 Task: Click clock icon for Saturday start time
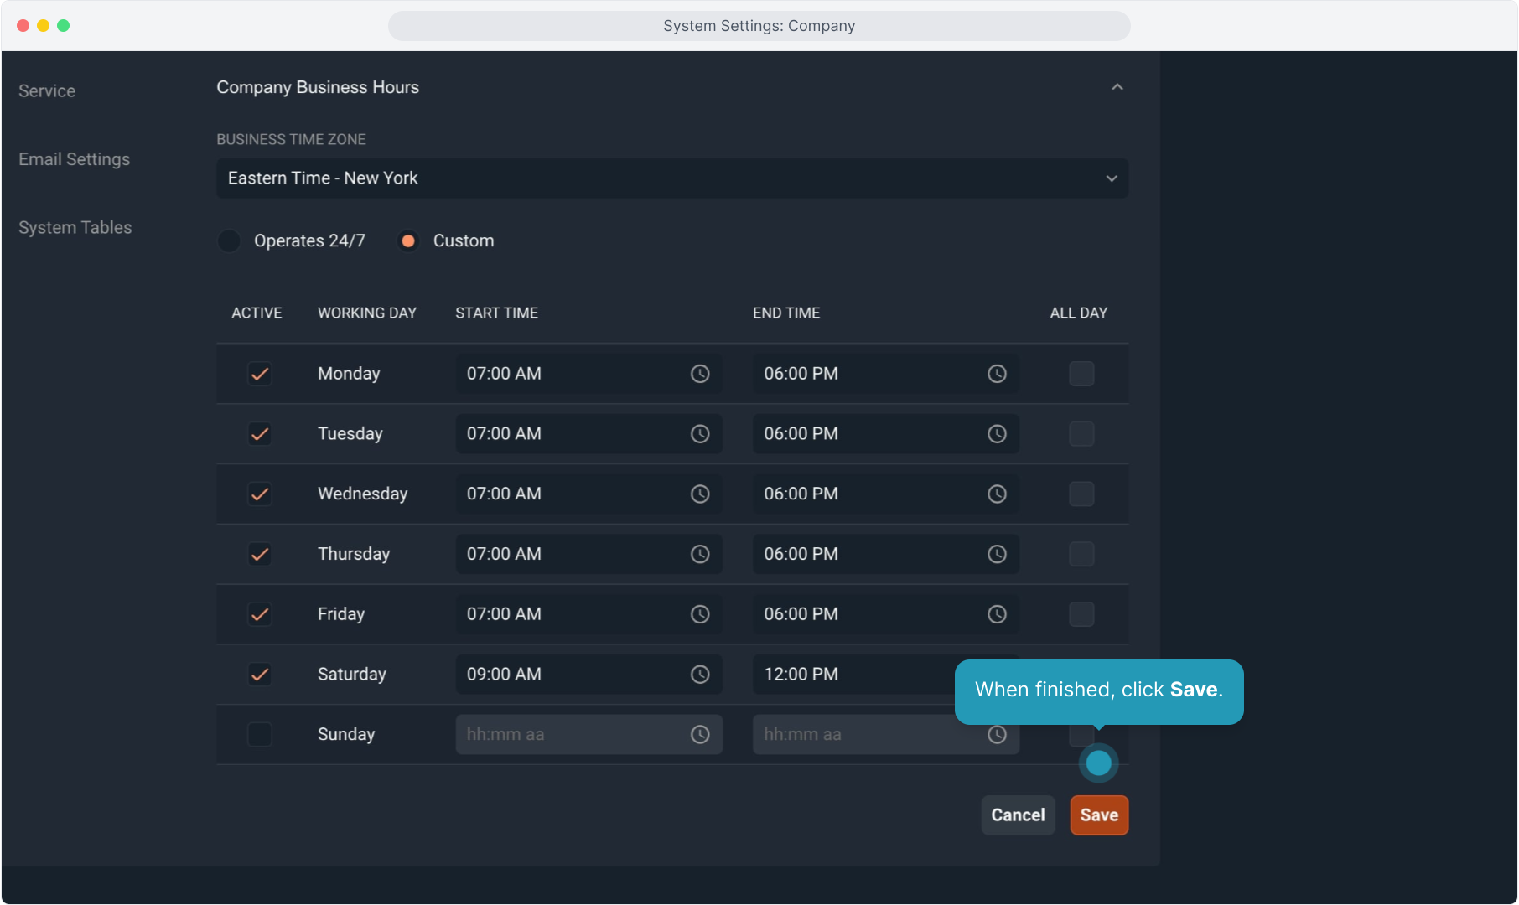pos(700,675)
